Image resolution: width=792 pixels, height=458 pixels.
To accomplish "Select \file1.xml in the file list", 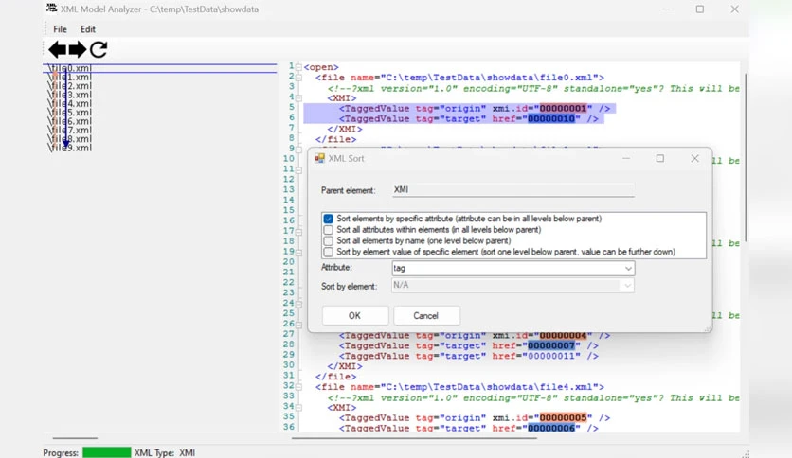I will (70, 78).
